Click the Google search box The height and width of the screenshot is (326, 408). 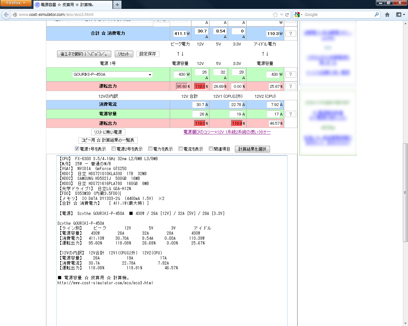tap(339, 15)
